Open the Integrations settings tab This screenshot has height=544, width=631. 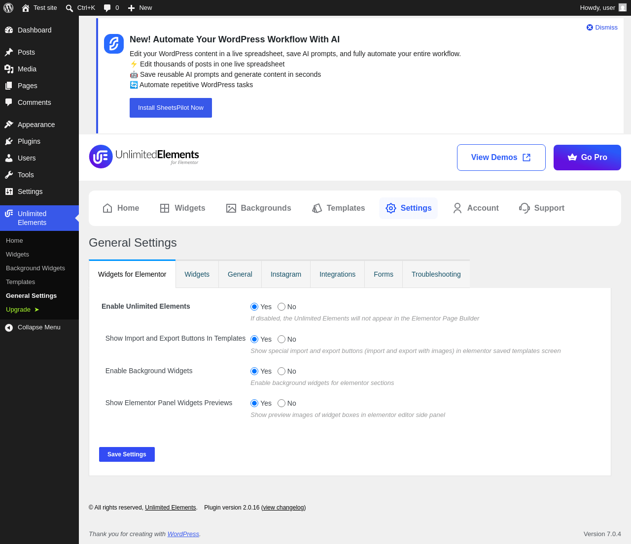[x=338, y=274]
